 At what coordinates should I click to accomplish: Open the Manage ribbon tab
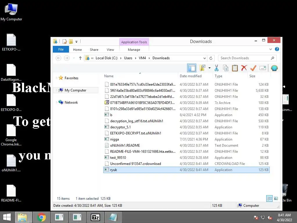[x=134, y=49]
